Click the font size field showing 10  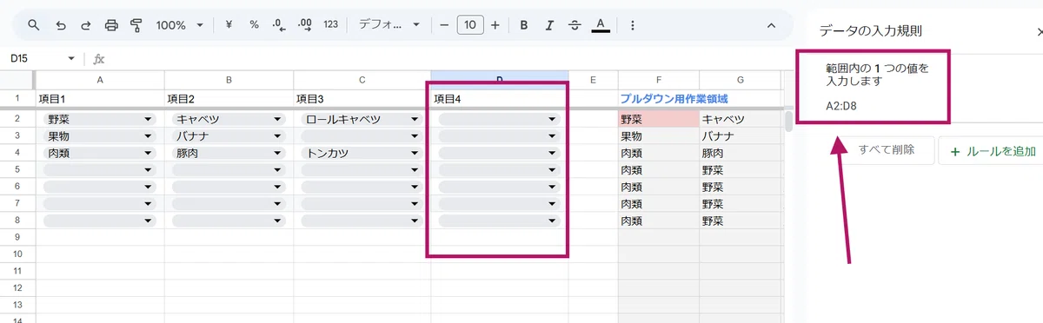[469, 25]
